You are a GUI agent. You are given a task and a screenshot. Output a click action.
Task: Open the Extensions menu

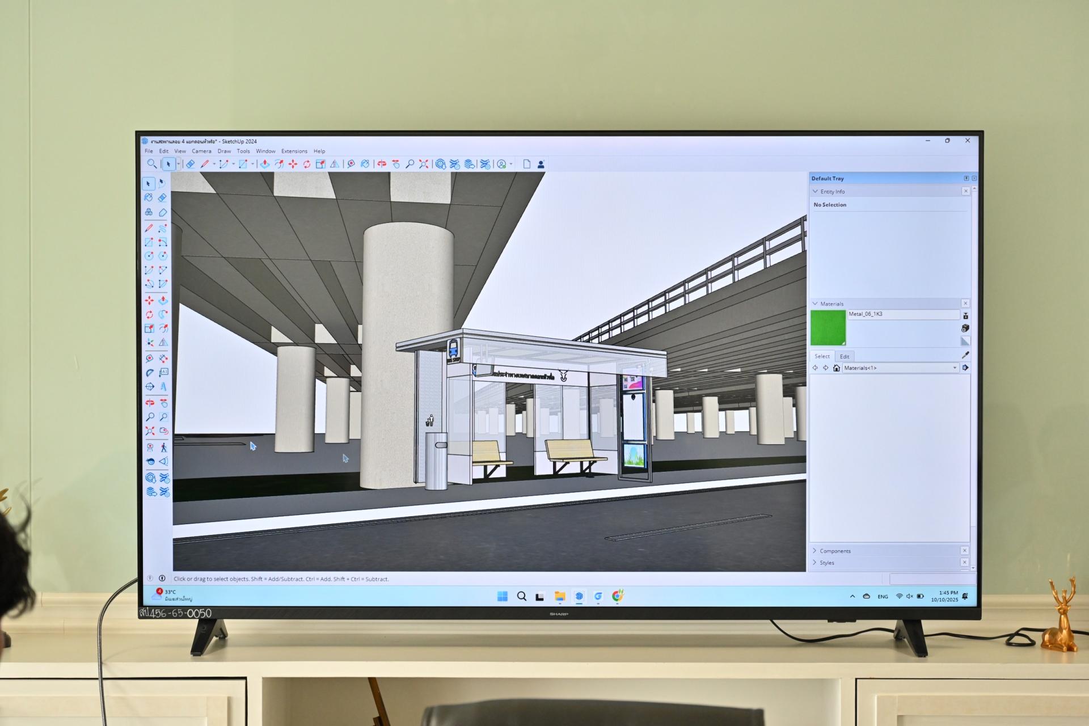point(294,151)
